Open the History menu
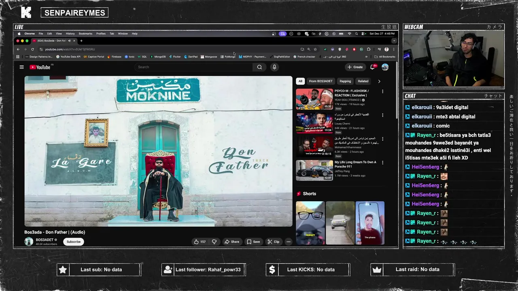518x291 pixels. (70, 34)
